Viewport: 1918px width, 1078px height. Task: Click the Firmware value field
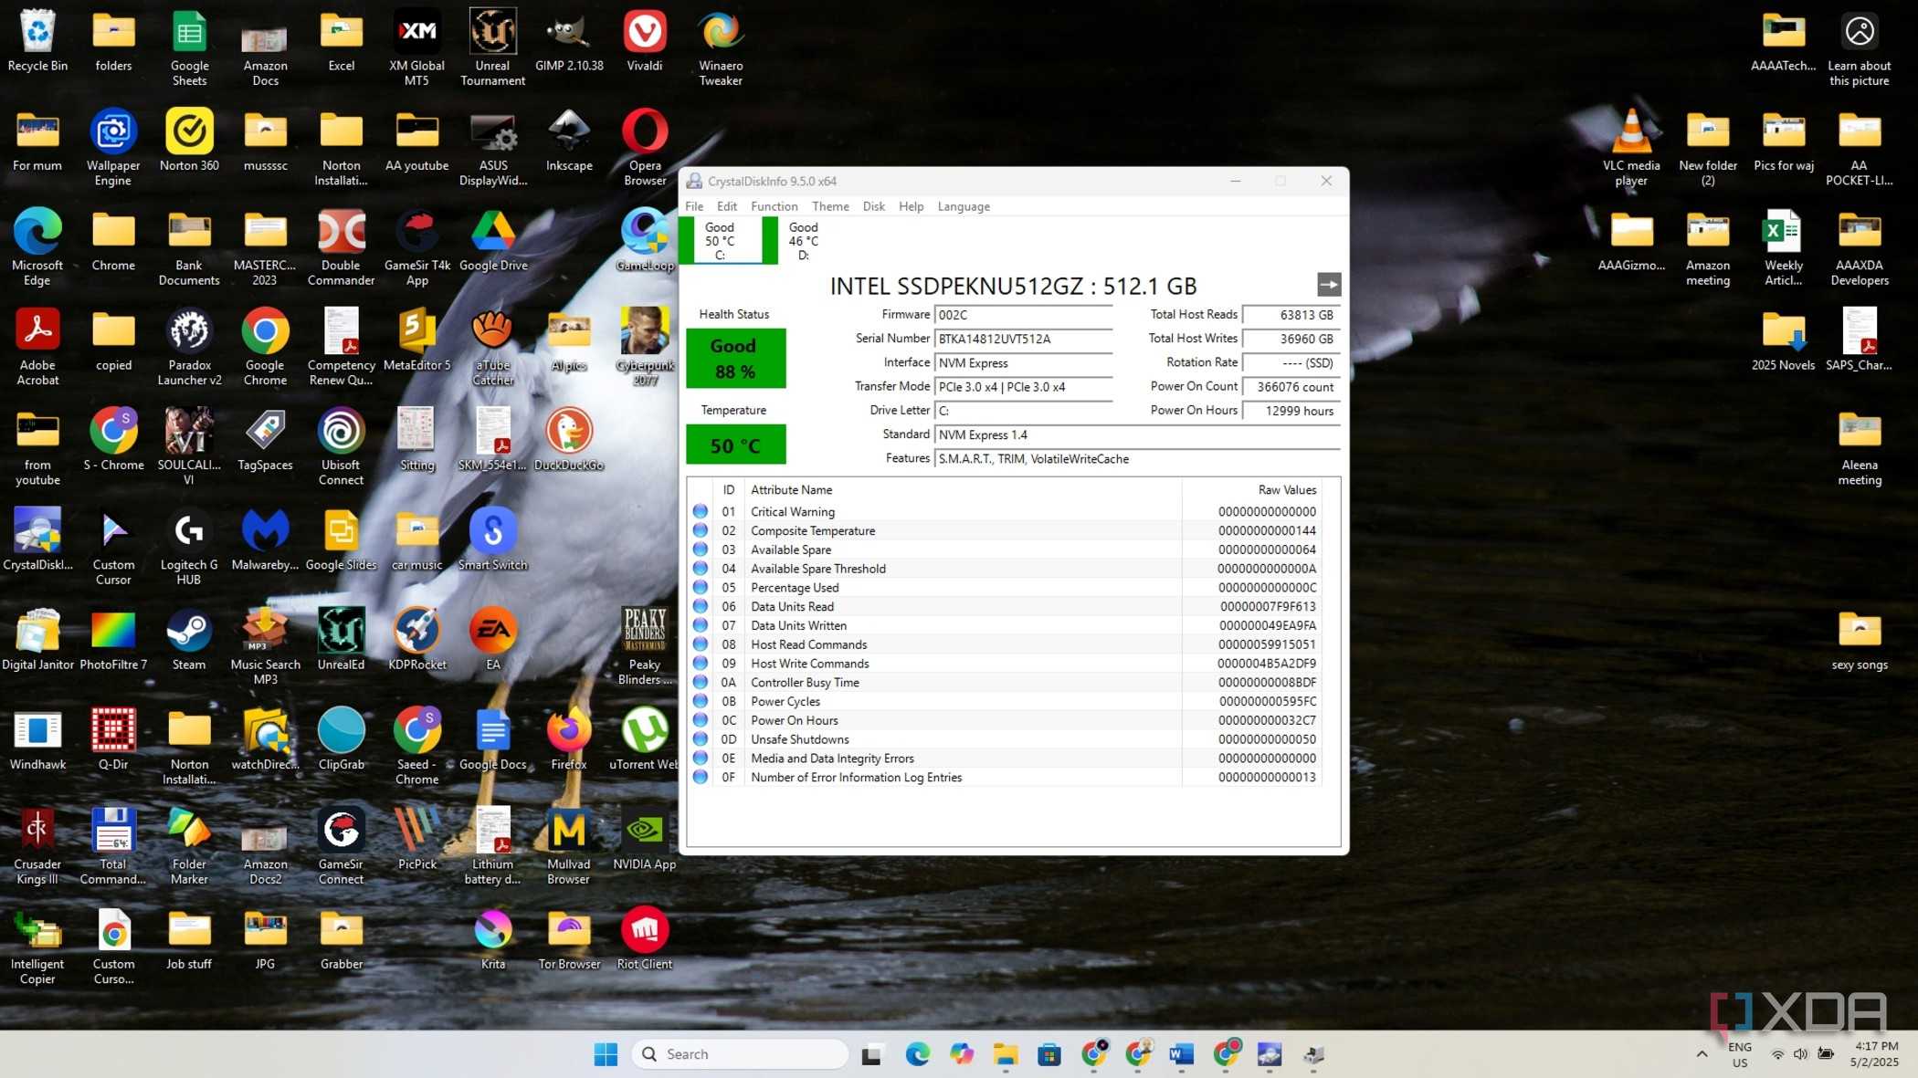point(1023,315)
